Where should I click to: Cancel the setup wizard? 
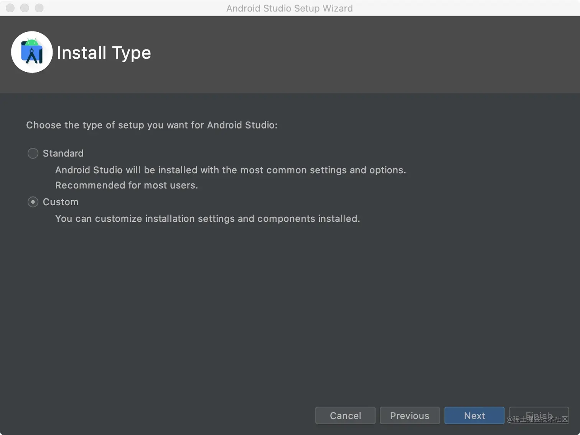tap(345, 415)
